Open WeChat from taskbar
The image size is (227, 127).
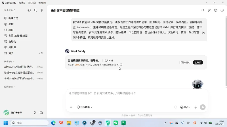[x=116, y=123]
